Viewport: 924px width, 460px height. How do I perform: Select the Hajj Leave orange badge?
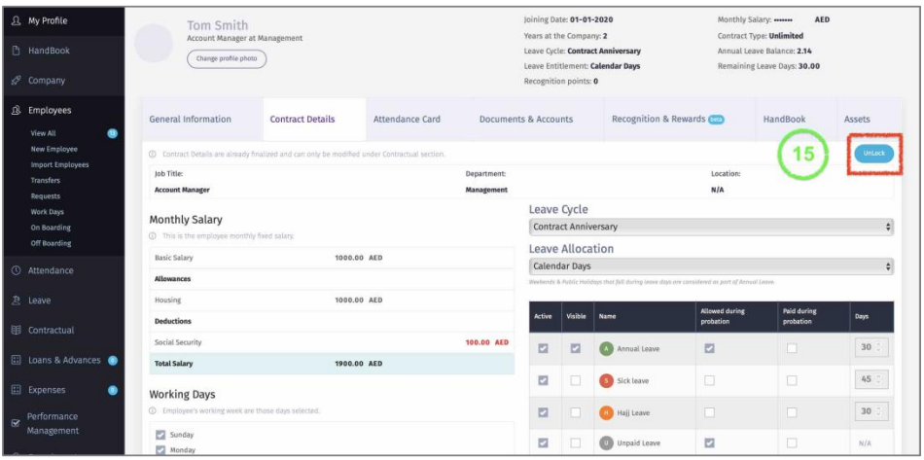click(x=605, y=414)
